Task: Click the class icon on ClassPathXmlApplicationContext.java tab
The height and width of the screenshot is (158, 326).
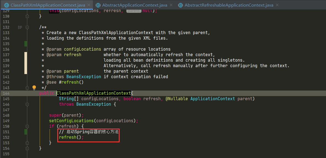Action: 7,5
